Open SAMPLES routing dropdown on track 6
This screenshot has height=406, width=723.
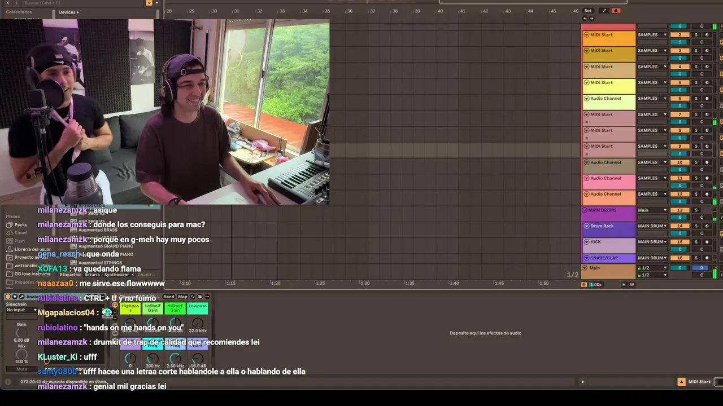coord(652,99)
